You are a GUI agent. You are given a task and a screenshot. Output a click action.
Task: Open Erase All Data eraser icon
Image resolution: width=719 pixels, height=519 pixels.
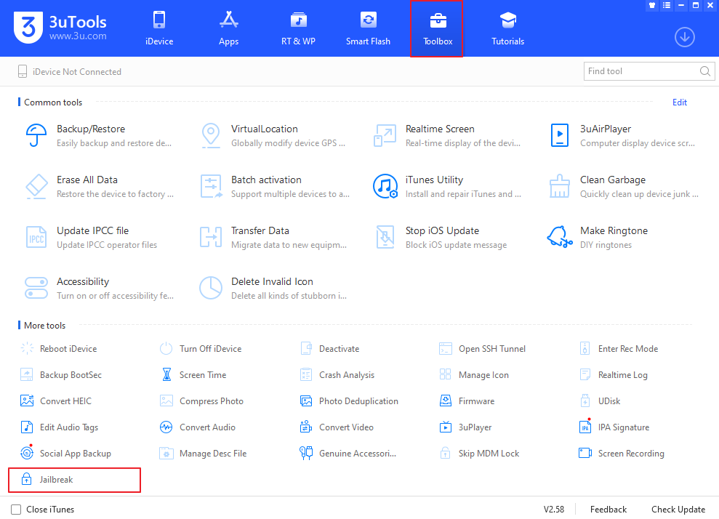[x=36, y=187]
